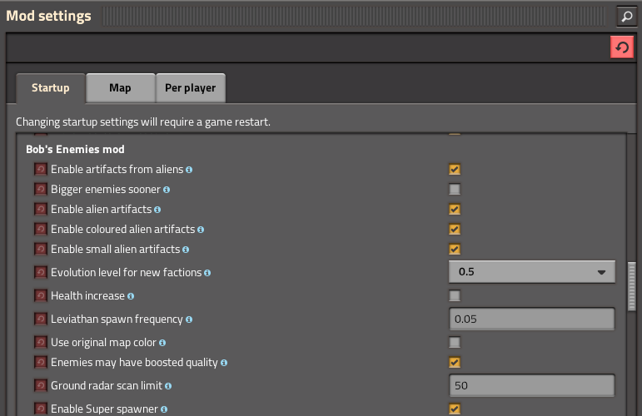
Task: Toggle the Health increase checkbox
Action: pos(454,296)
